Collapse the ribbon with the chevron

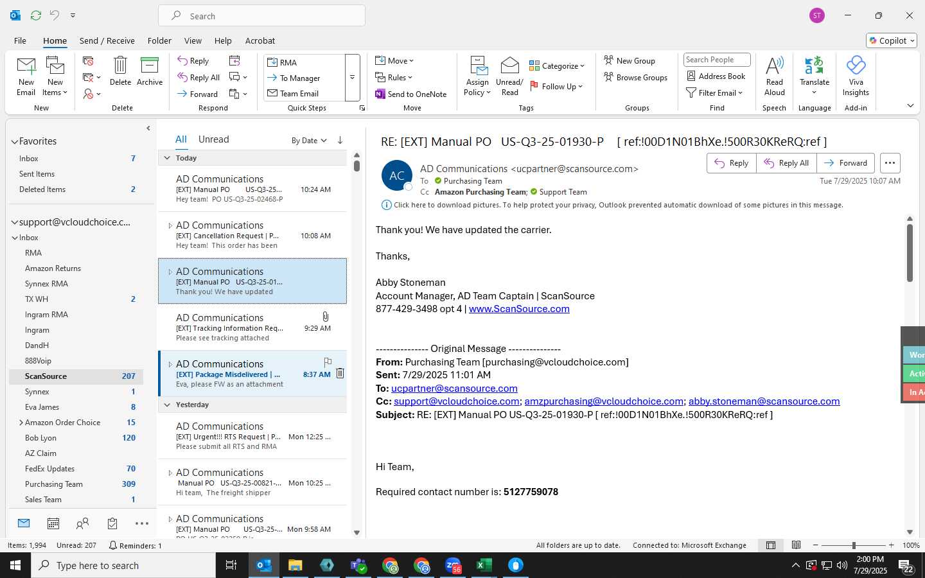coord(910,105)
